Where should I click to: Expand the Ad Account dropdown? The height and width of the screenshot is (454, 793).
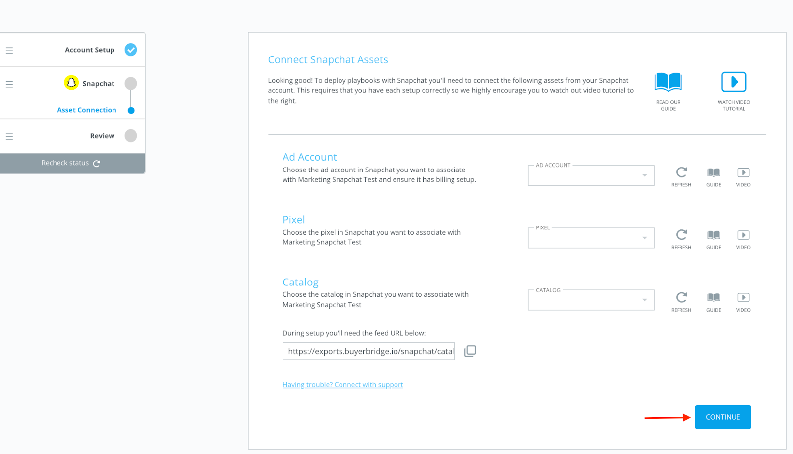click(591, 175)
